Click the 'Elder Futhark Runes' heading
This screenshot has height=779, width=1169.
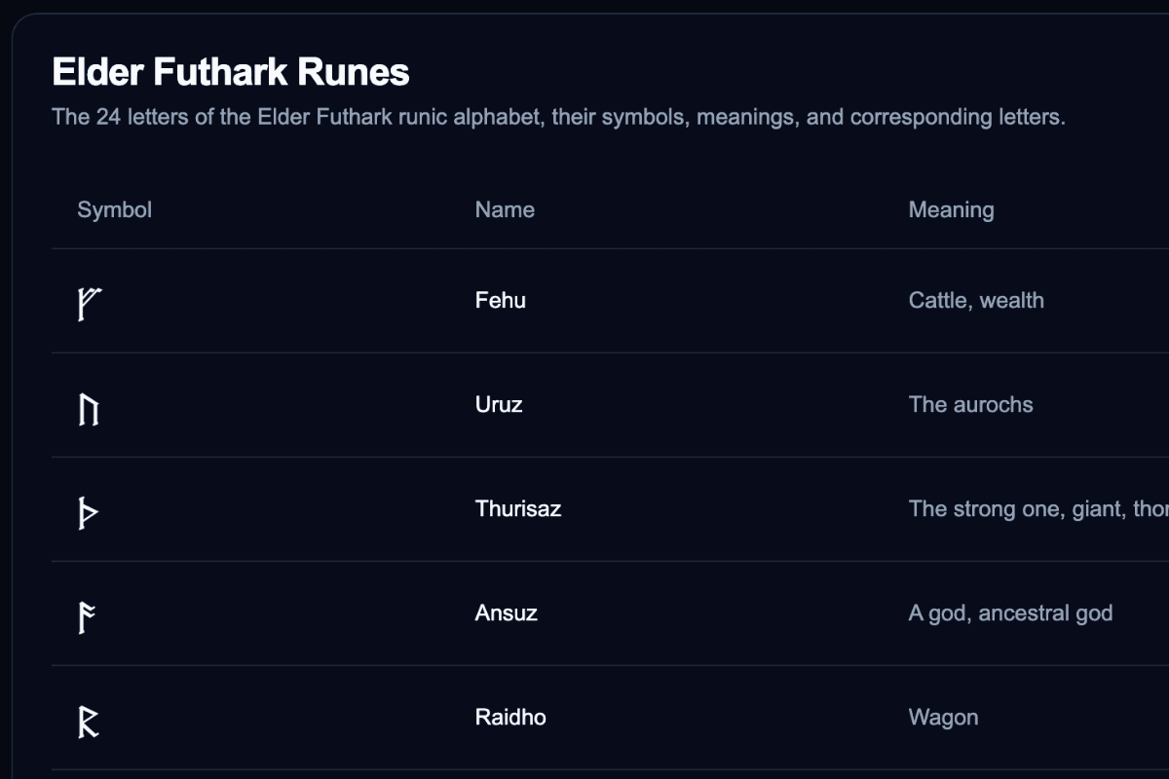(x=231, y=72)
